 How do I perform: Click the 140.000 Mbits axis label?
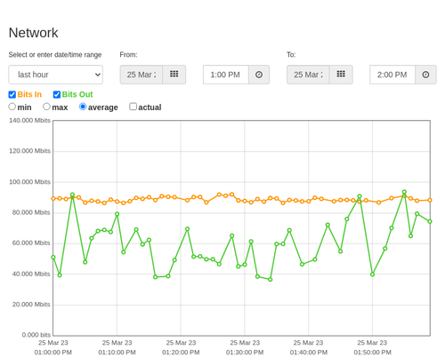coord(29,120)
